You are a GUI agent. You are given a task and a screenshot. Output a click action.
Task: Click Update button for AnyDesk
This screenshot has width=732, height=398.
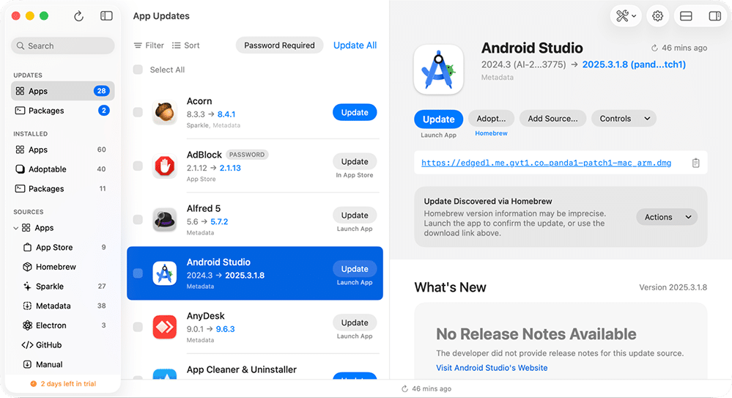355,323
